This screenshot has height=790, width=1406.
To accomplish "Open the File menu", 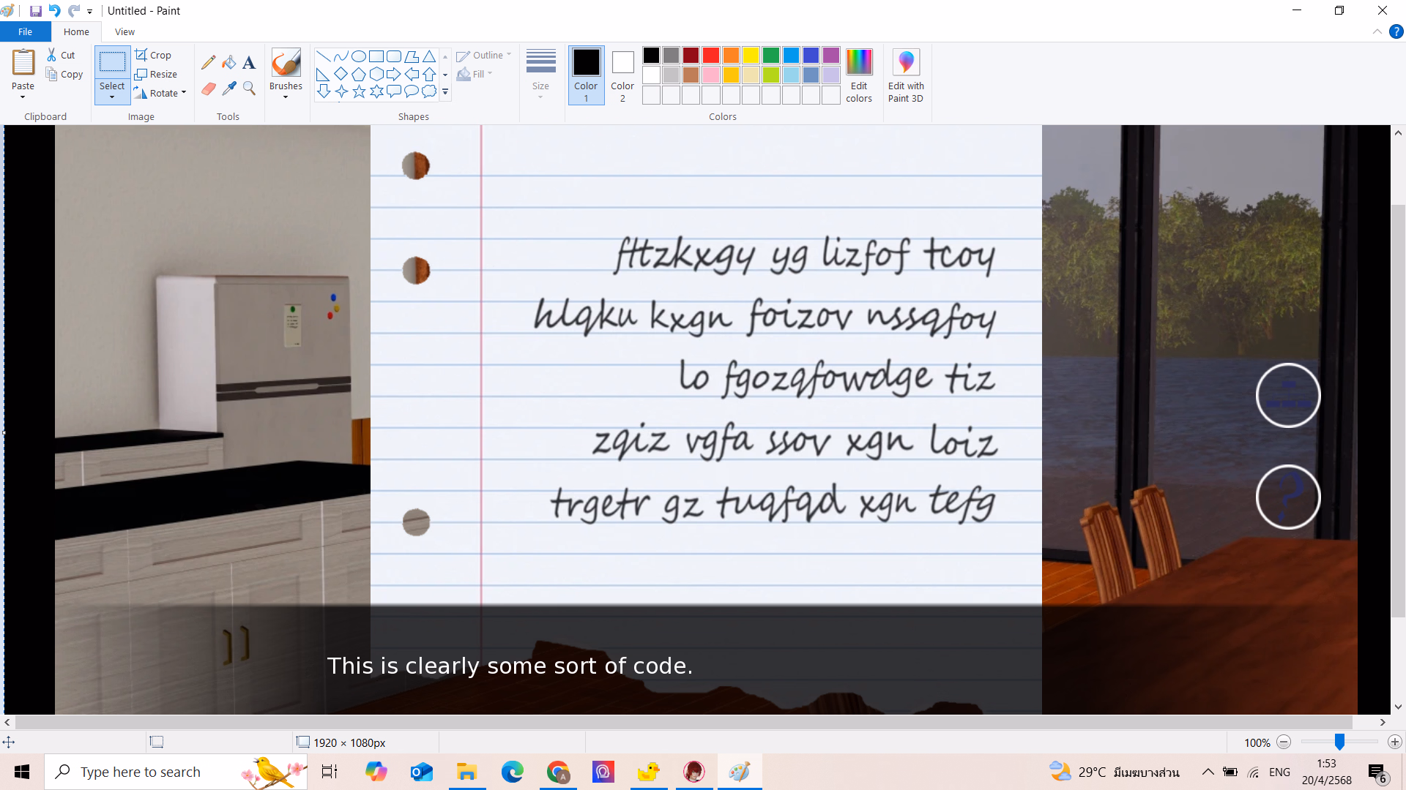I will point(25,31).
